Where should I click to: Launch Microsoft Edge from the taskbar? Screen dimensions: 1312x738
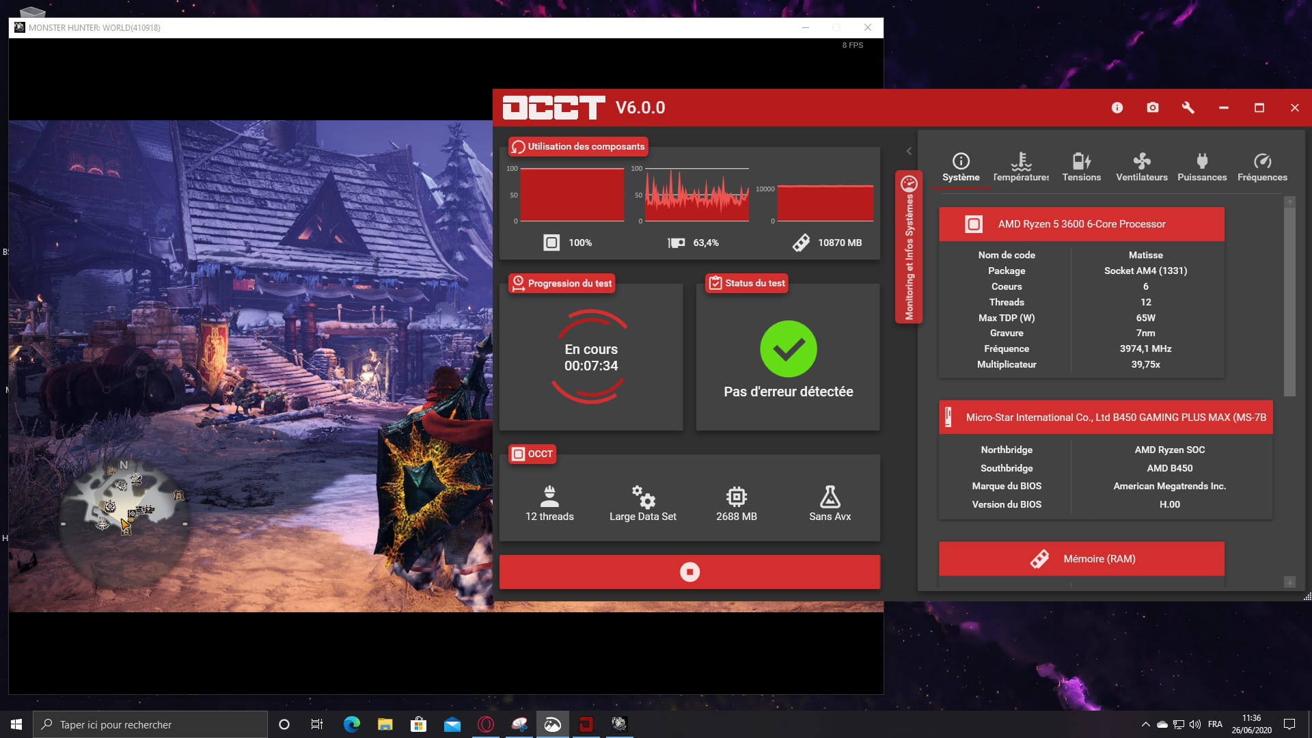coord(351,724)
